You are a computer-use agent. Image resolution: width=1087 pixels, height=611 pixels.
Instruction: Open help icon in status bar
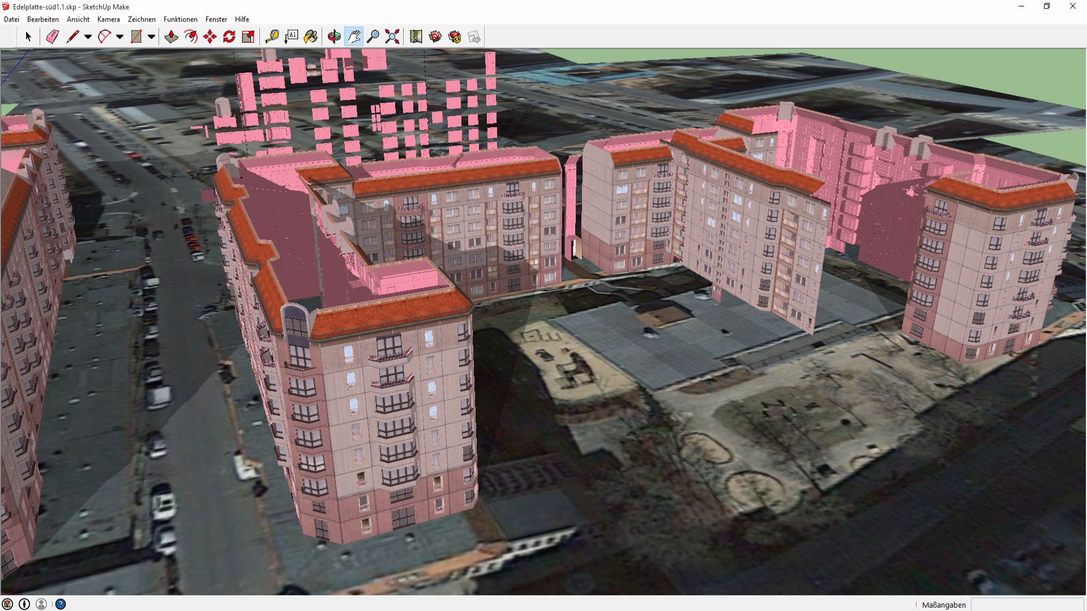coord(61,604)
